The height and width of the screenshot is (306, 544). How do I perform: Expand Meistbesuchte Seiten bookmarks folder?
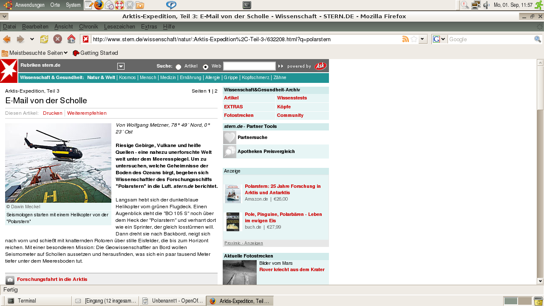pos(35,53)
